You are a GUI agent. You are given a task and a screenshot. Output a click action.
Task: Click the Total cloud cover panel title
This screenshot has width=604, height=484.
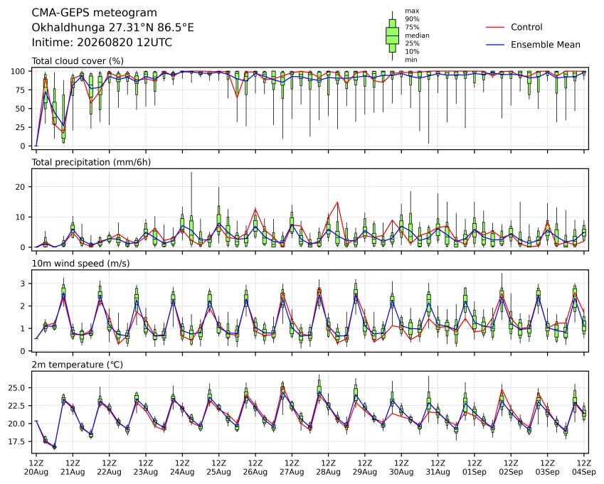coord(78,61)
